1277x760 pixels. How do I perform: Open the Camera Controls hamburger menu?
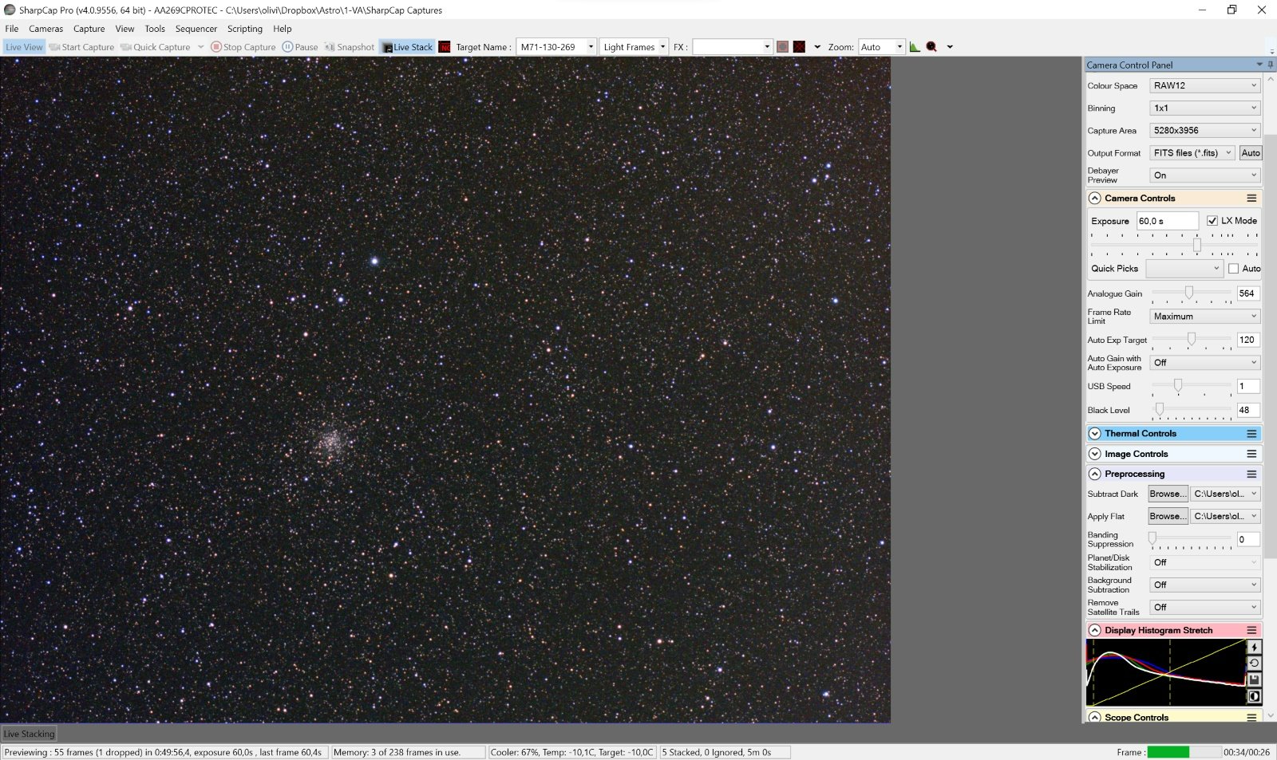pyautogui.click(x=1251, y=199)
